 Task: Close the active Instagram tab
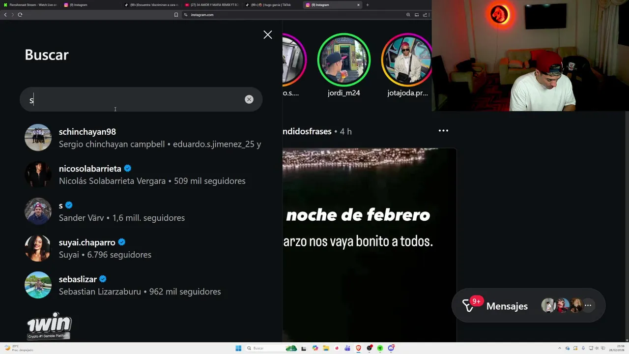[x=358, y=5]
